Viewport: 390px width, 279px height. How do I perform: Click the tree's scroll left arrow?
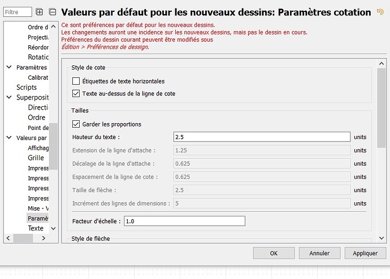tap(8, 238)
